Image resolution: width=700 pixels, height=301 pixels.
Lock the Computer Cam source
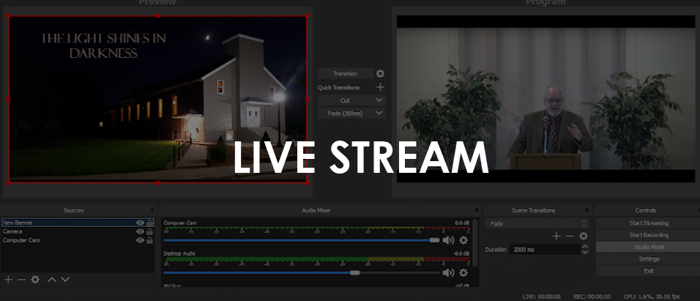click(149, 240)
